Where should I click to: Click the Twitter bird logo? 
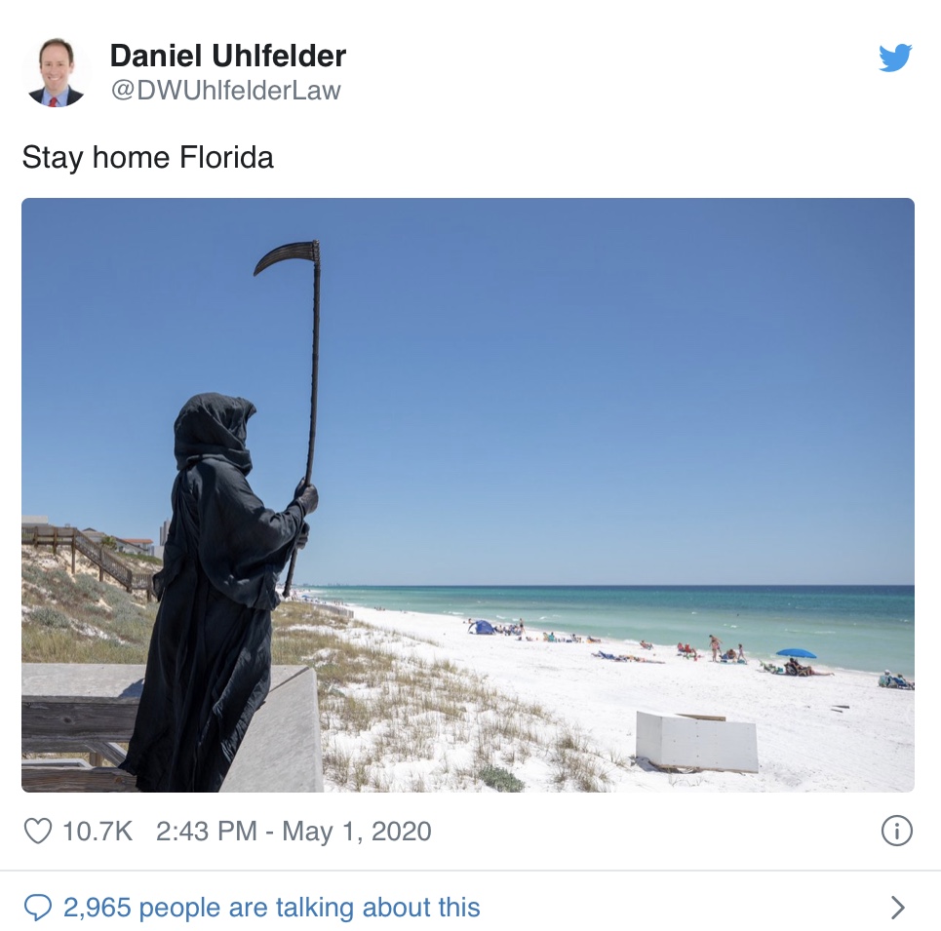tap(895, 58)
